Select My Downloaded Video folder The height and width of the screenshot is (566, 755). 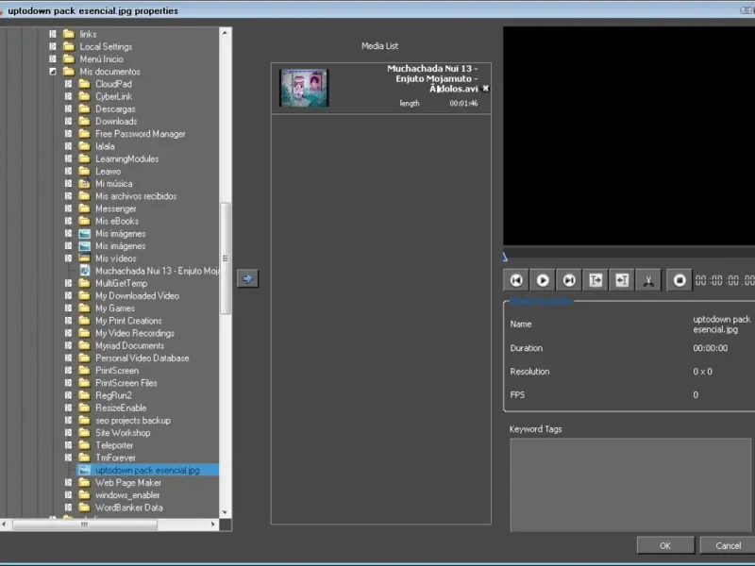137,296
